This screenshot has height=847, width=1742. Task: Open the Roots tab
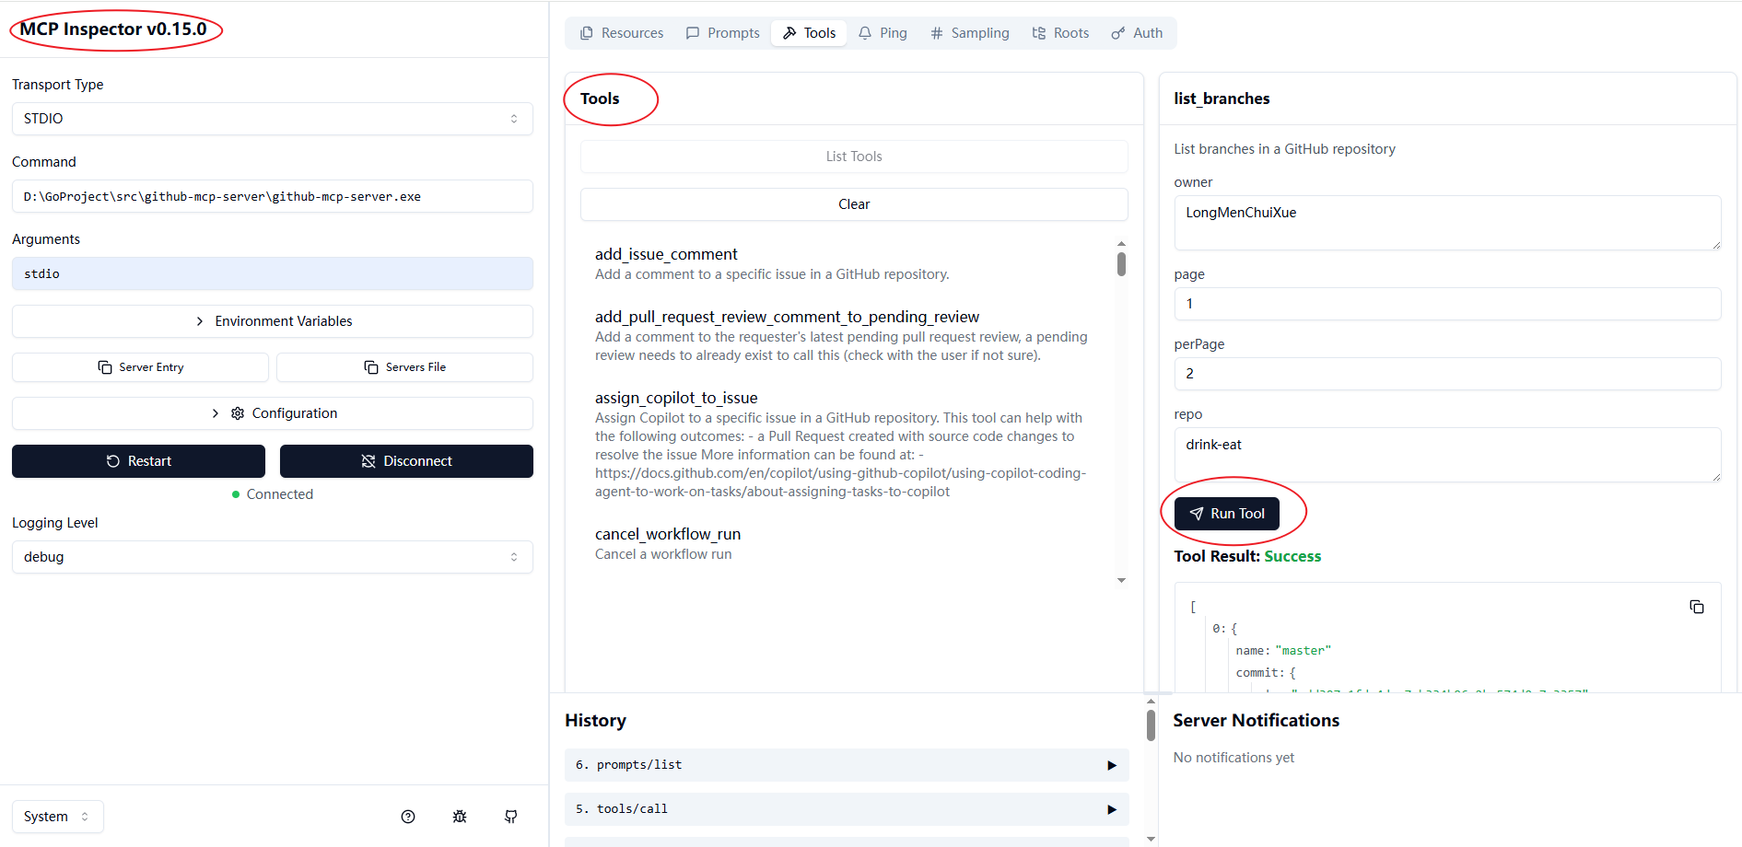click(x=1060, y=33)
